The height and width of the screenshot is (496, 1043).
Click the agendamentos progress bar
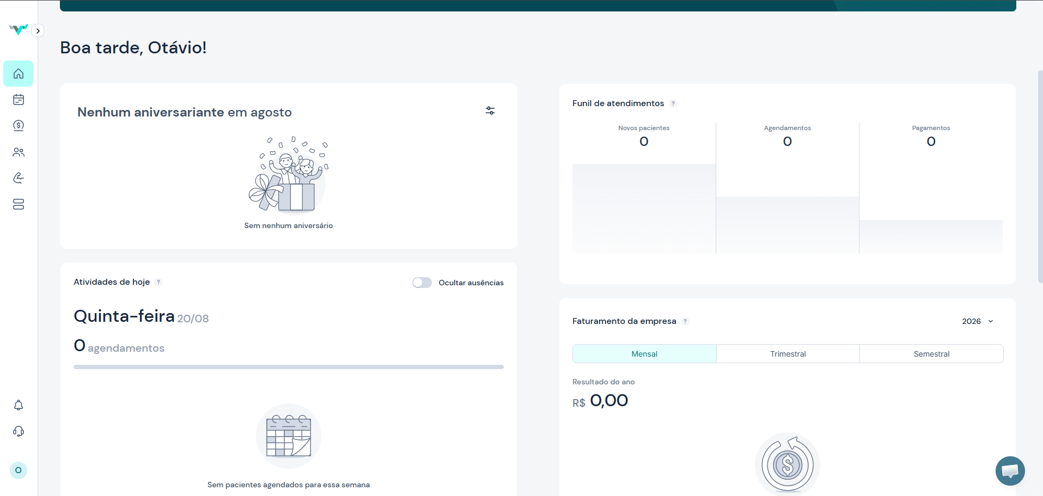[x=289, y=367]
